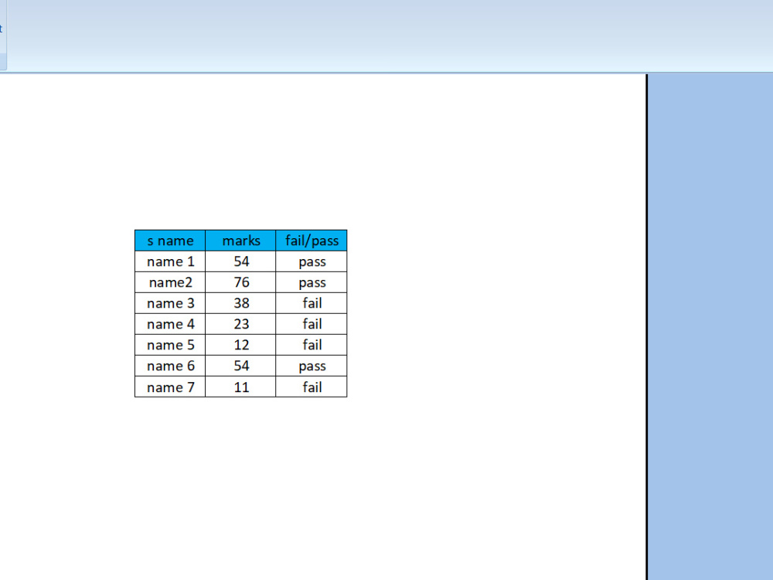
Task: Click 'fail' result in name 4 row
Action: [312, 324]
